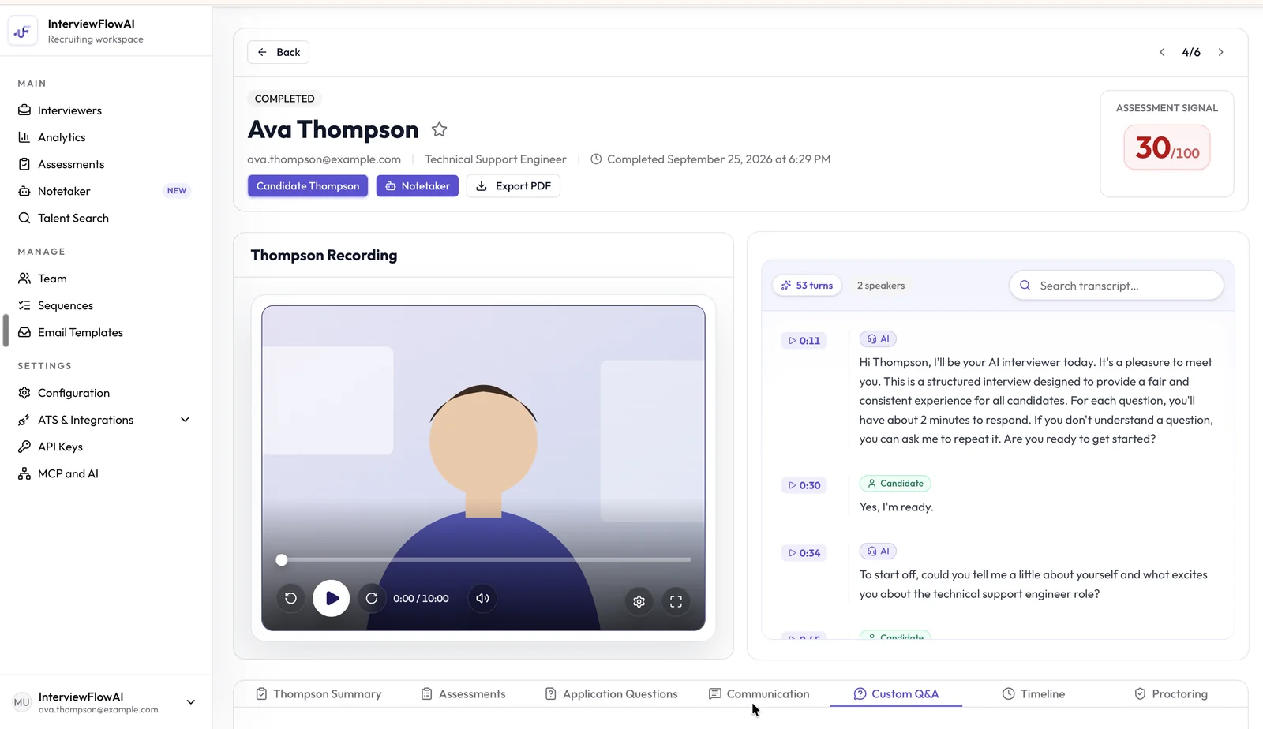Click the 53 turns chip
The width and height of the screenshot is (1263, 729).
[x=807, y=286]
